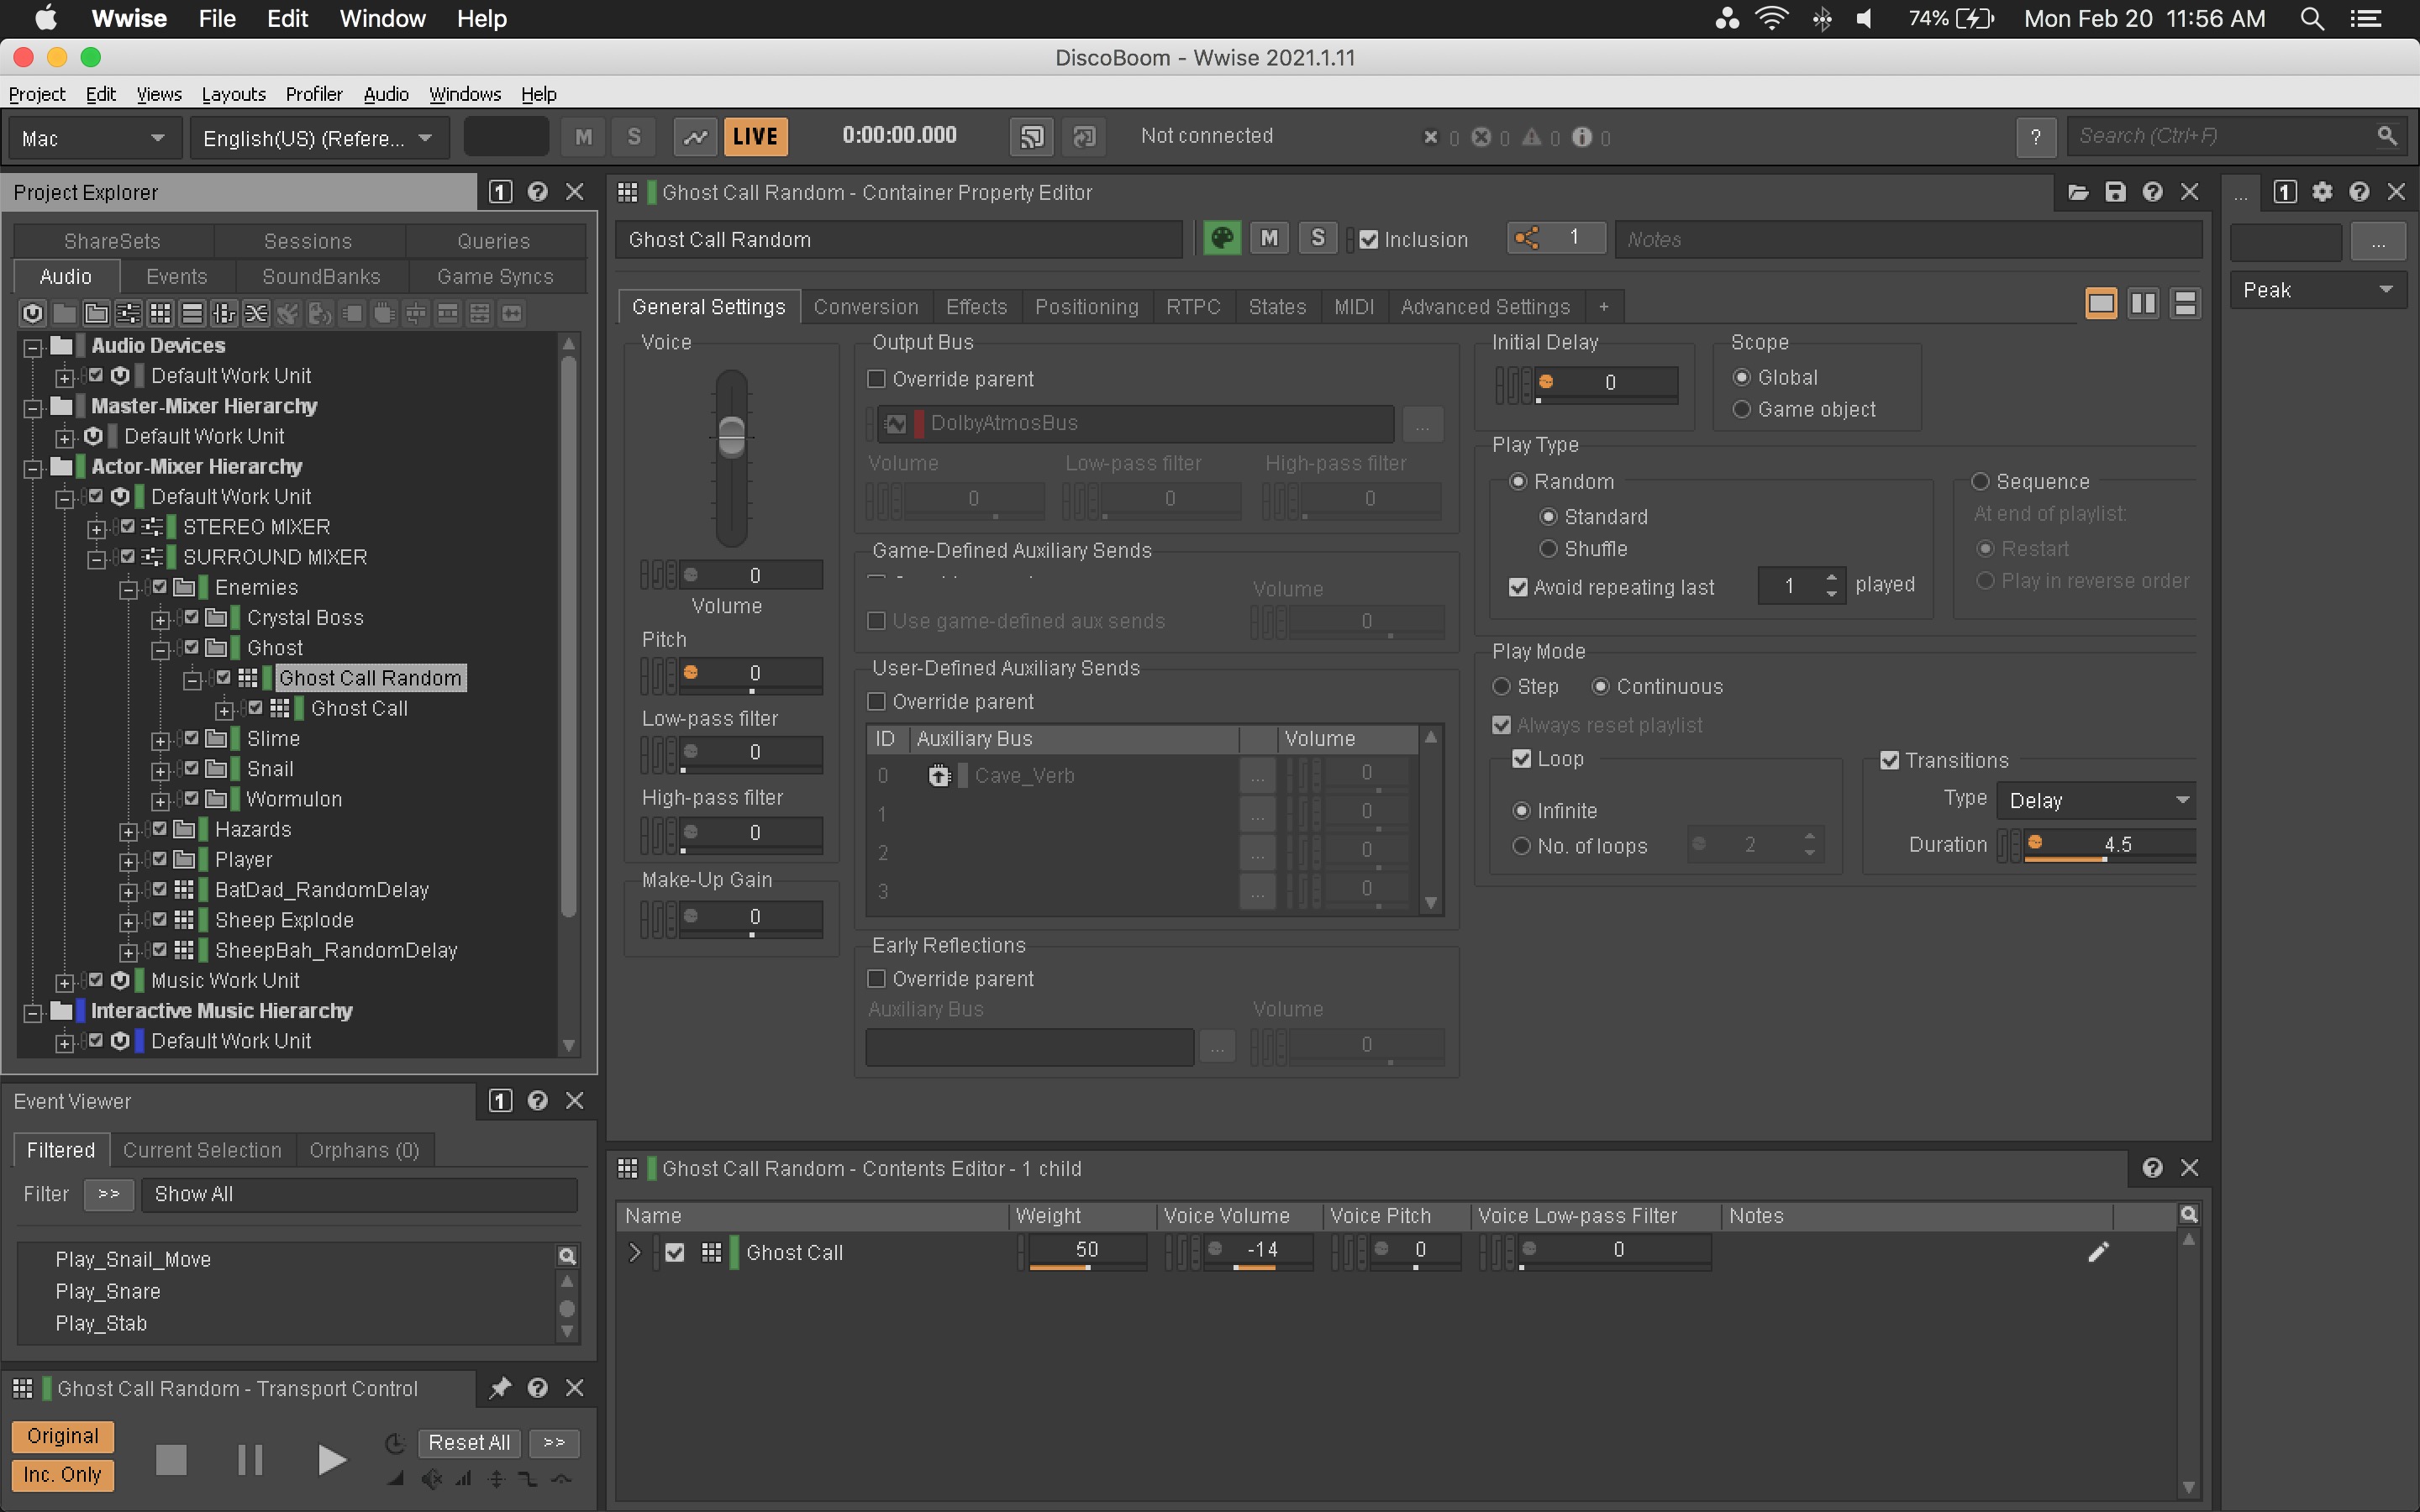
Task: Switch to the Positioning tab
Action: click(x=1086, y=307)
